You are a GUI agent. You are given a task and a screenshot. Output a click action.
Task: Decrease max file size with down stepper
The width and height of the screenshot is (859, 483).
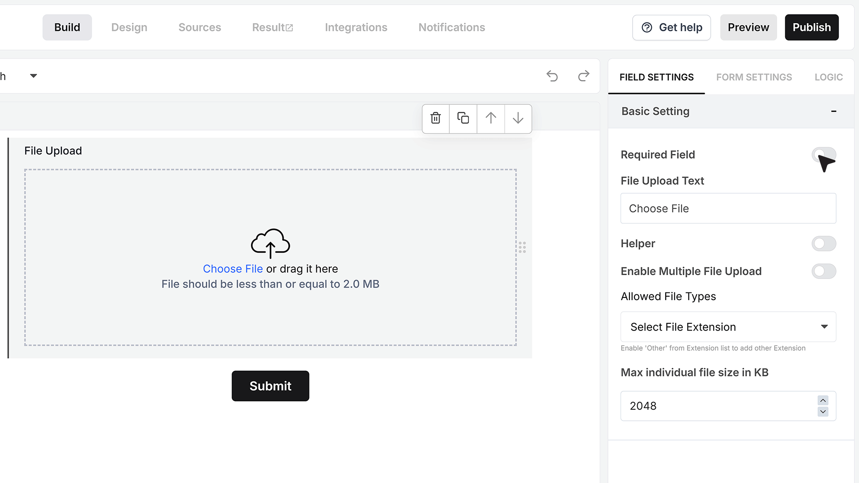pyautogui.click(x=823, y=411)
